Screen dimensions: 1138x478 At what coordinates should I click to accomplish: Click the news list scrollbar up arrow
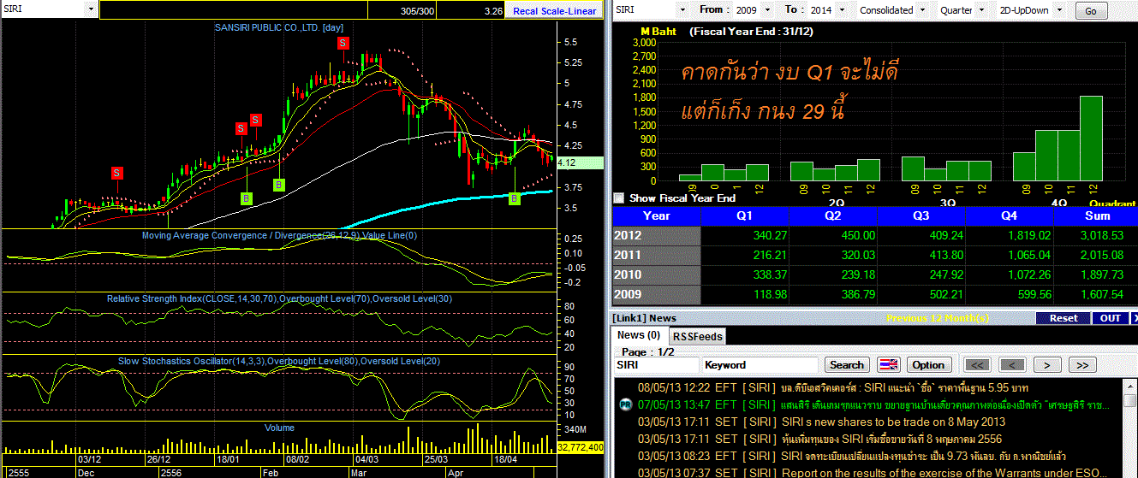tap(1129, 386)
